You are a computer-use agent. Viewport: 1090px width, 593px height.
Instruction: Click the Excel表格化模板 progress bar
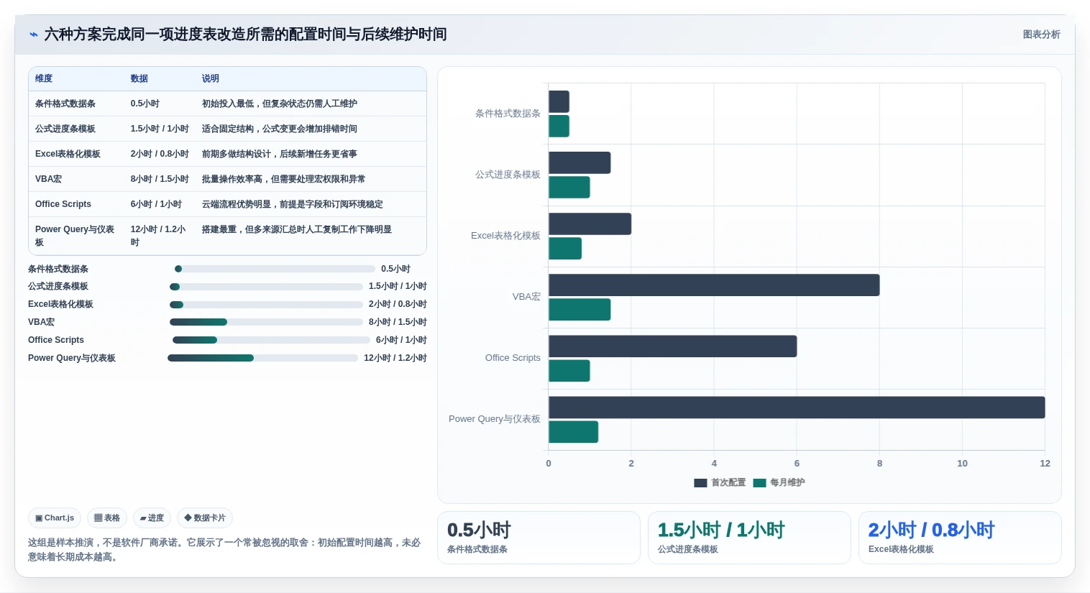point(266,305)
